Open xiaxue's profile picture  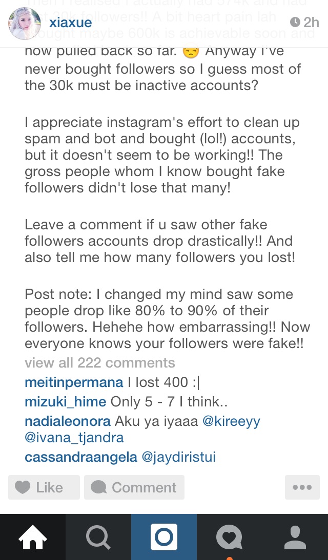(x=24, y=24)
